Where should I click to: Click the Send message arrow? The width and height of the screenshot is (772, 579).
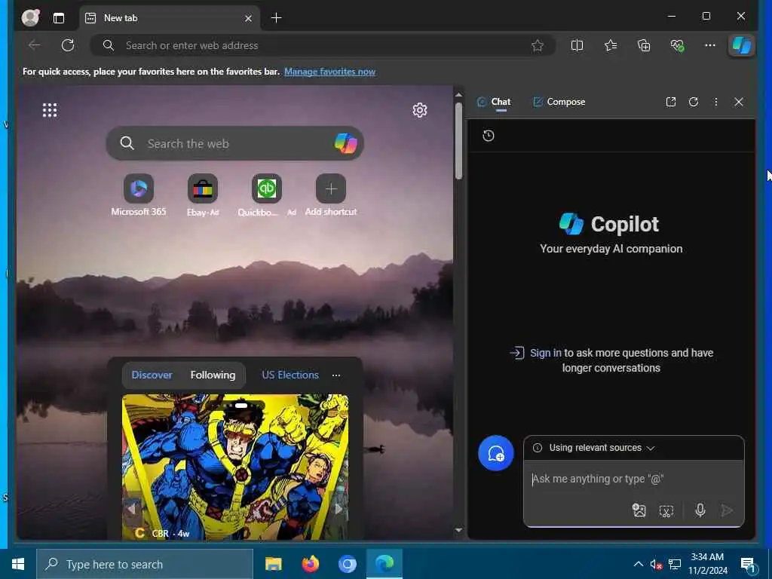727,510
